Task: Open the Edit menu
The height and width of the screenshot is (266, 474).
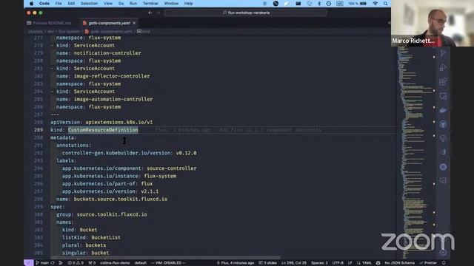Action: pyautogui.click(x=71, y=4)
